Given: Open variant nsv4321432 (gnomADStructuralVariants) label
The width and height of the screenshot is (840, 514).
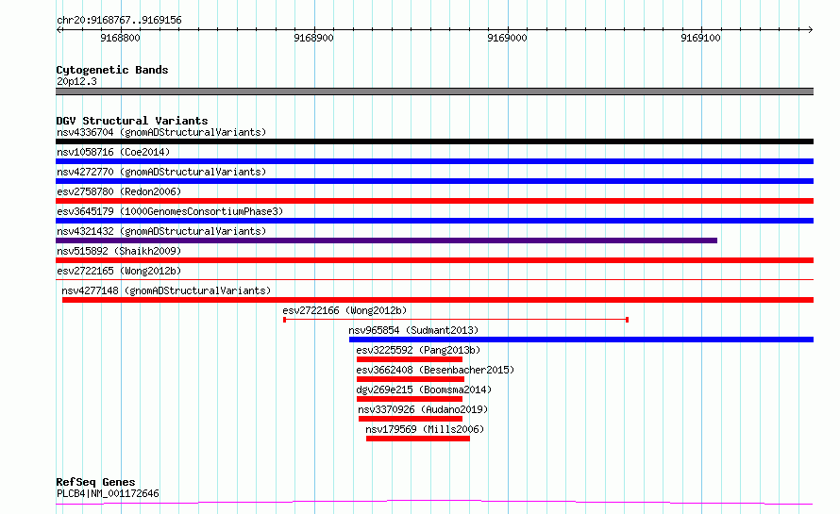Looking at the screenshot, I should 161,231.
